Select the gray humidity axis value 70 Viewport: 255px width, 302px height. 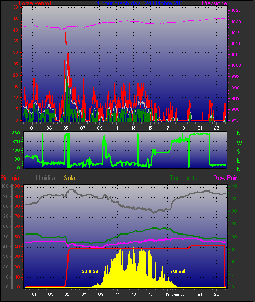pyautogui.click(x=5, y=217)
